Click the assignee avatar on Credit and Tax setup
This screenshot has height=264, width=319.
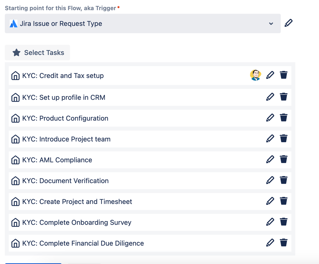point(255,75)
